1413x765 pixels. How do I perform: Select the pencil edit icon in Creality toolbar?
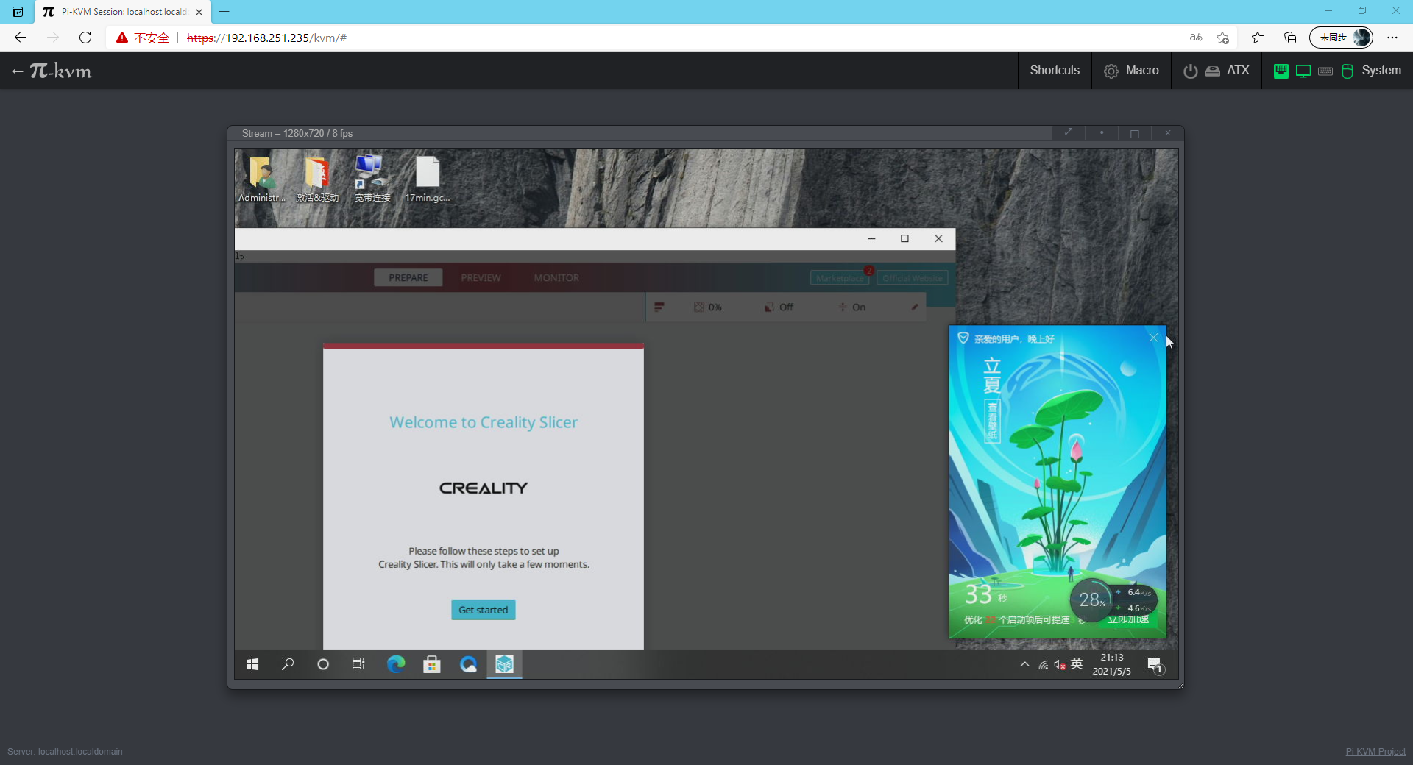(x=914, y=307)
